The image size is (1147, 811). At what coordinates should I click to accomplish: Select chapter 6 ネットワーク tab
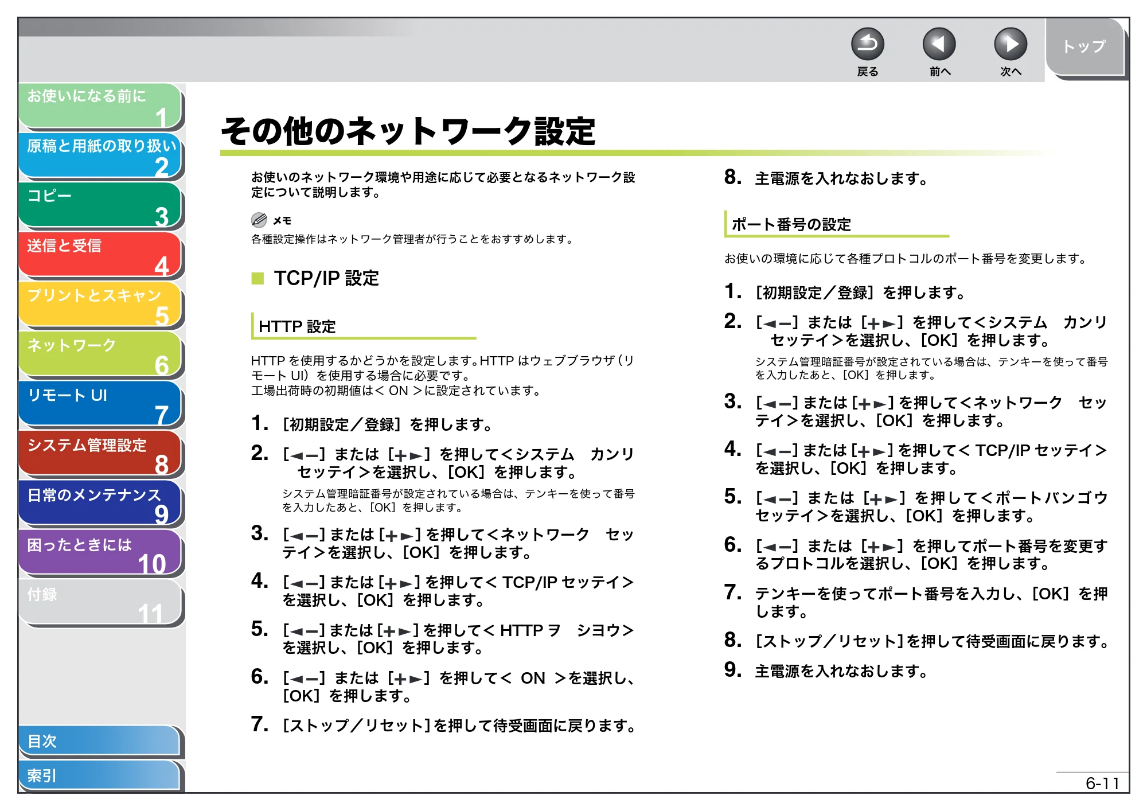point(100,355)
